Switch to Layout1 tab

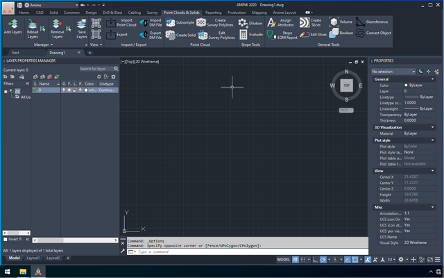pos(33,258)
